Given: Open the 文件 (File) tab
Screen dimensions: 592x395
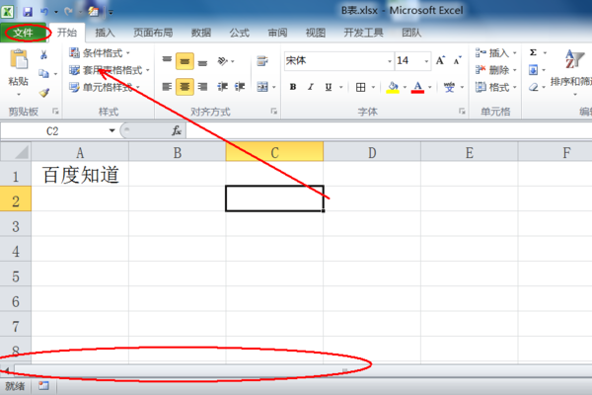Looking at the screenshot, I should (x=24, y=33).
